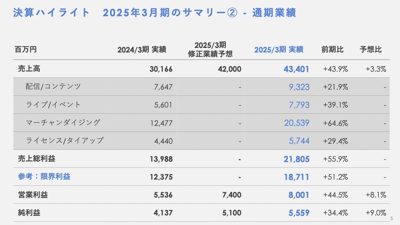Select the +64.6% merchandising growth cell
400x225 pixels.
pos(335,123)
